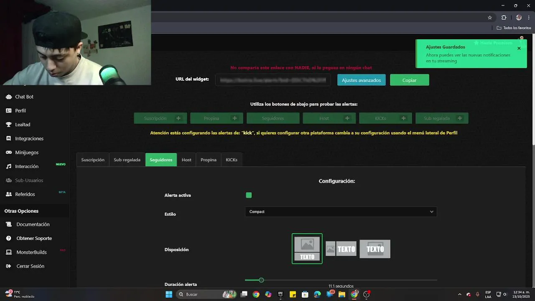
Task: Switch keyboard language ESP LAA
Action: (488, 294)
